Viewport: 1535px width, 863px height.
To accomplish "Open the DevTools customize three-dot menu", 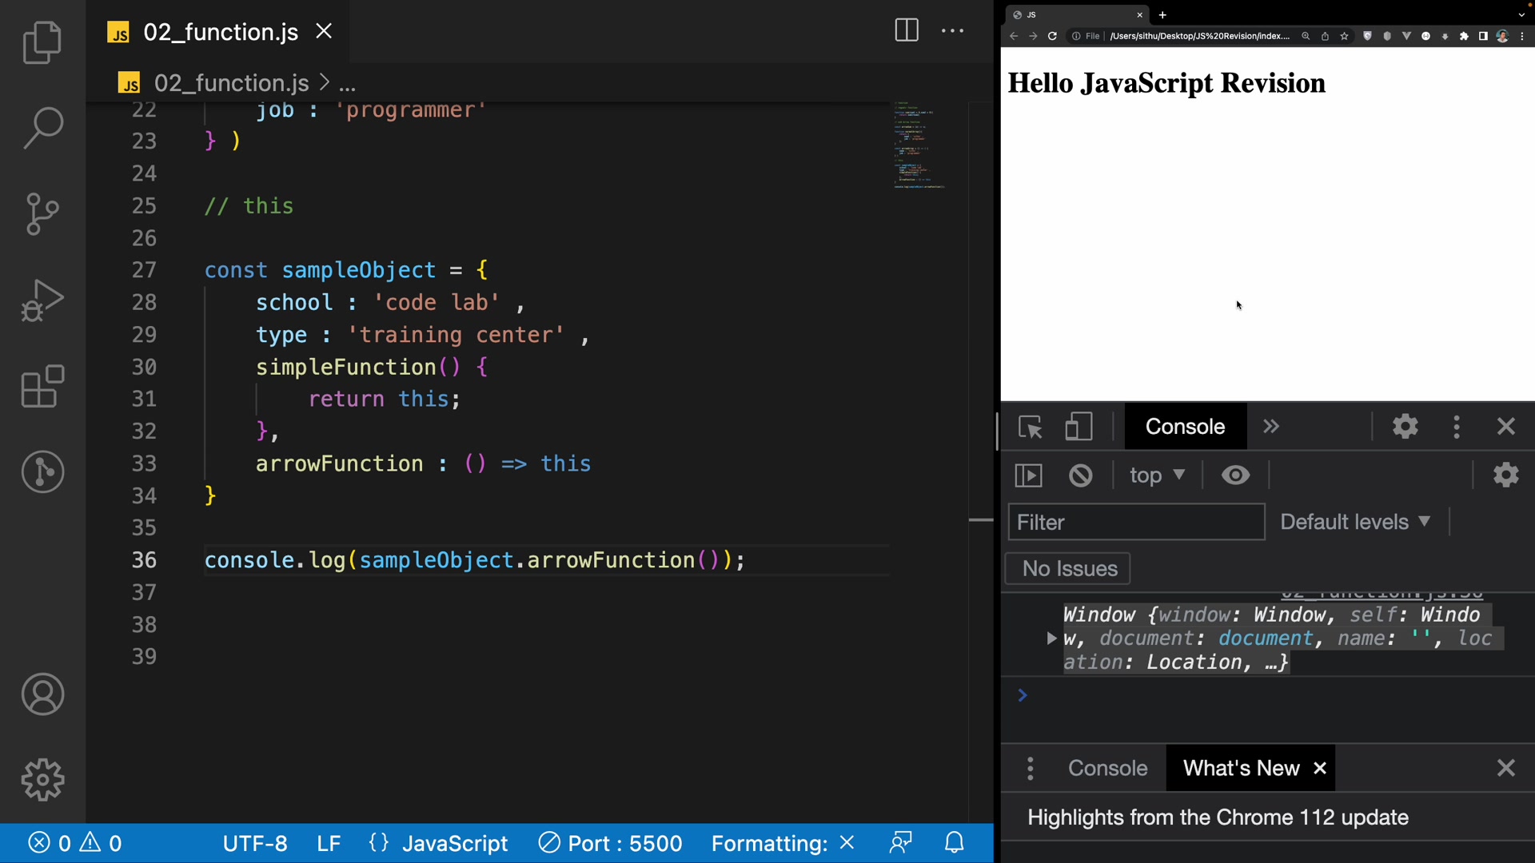I will point(1457,427).
